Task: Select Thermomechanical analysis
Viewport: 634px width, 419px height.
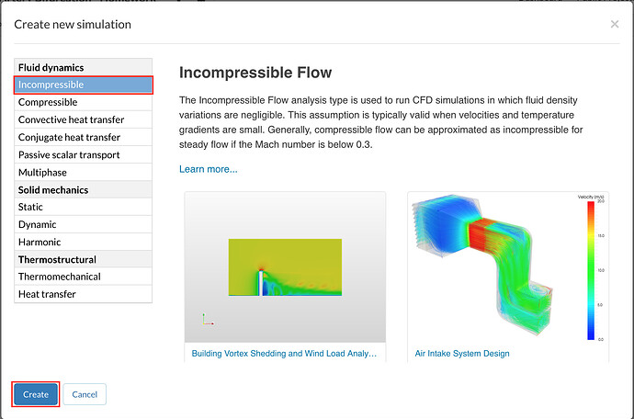Action: click(83, 277)
